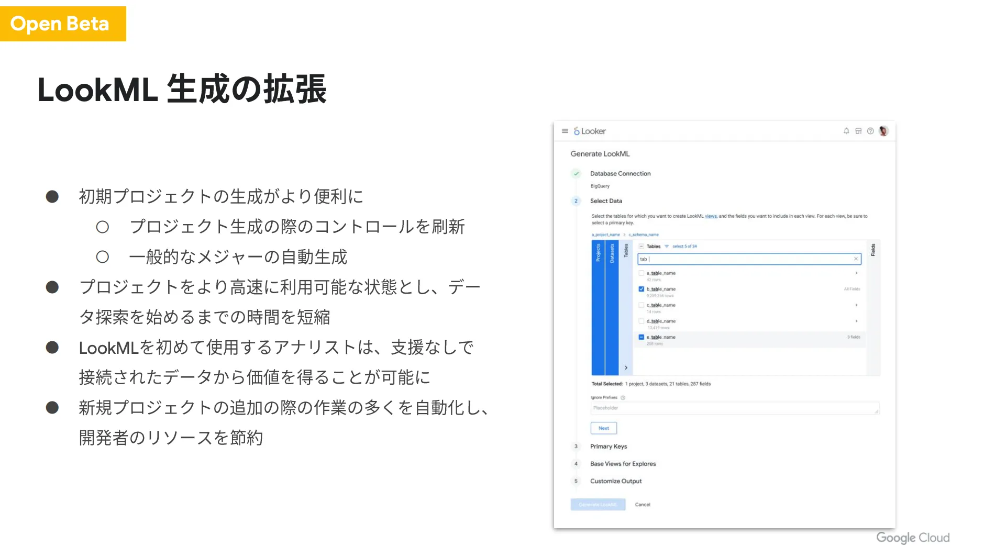The width and height of the screenshot is (995, 558).
Task: Check the c_table_name checkbox
Action: (642, 305)
